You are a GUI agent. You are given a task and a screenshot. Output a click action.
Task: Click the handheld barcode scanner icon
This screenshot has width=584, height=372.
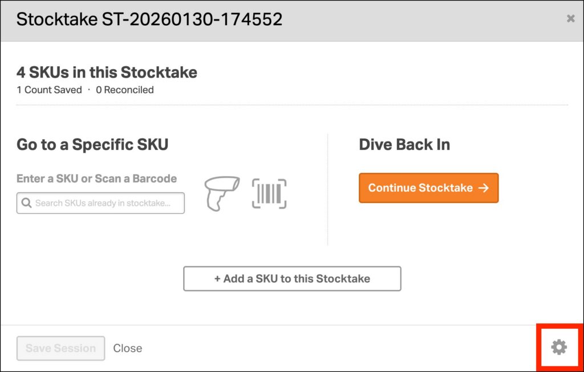[x=222, y=193]
